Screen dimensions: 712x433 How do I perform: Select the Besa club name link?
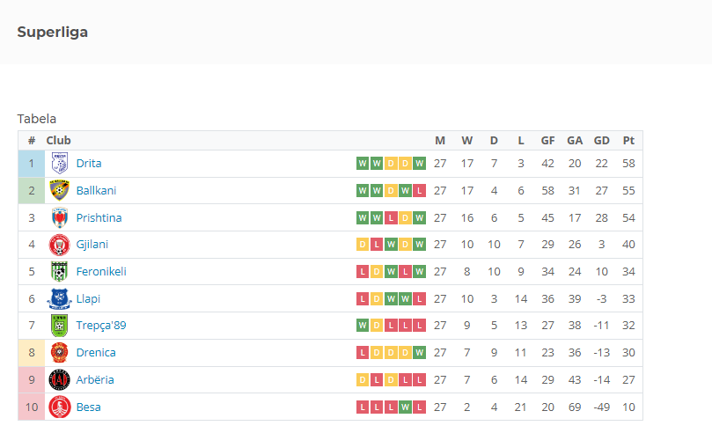(89, 407)
